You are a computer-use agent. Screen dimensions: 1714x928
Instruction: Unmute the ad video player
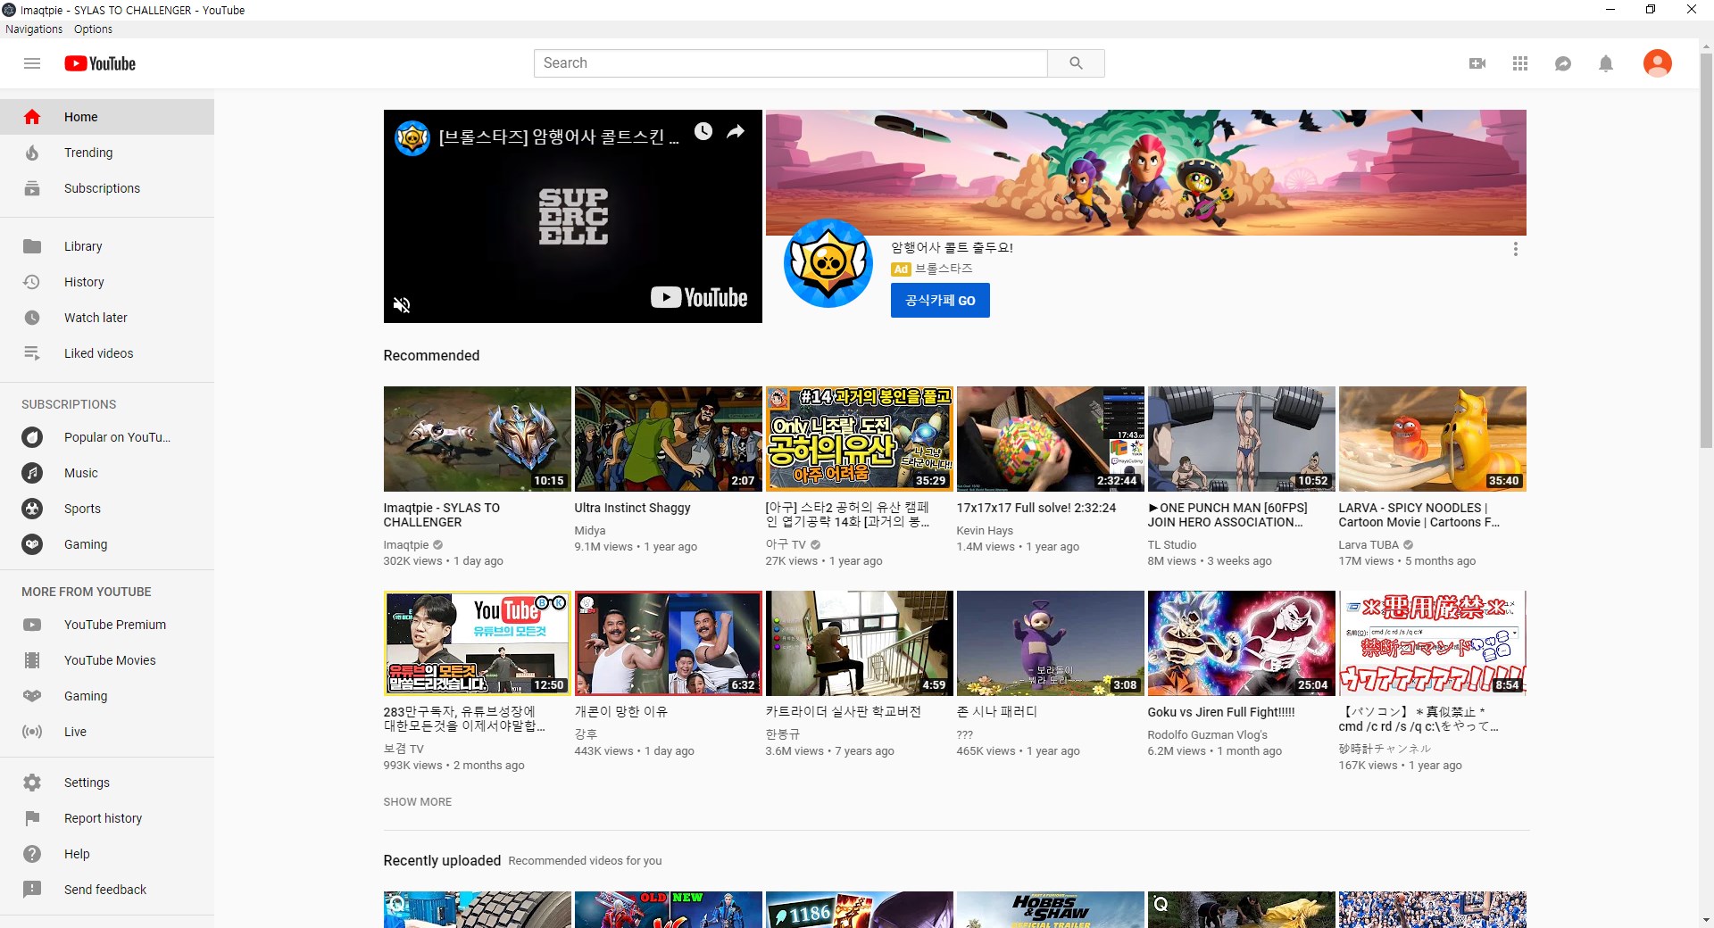click(402, 305)
